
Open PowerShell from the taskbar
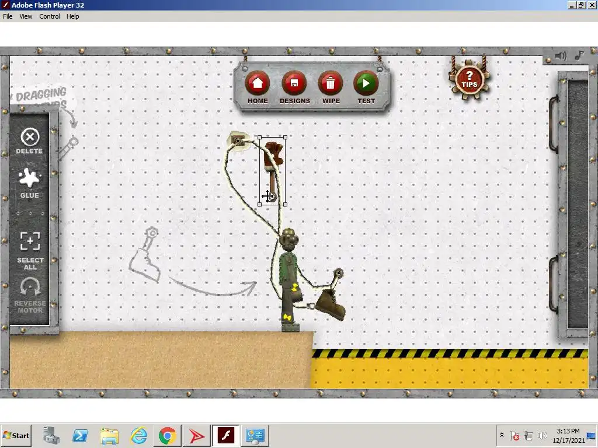(80, 435)
